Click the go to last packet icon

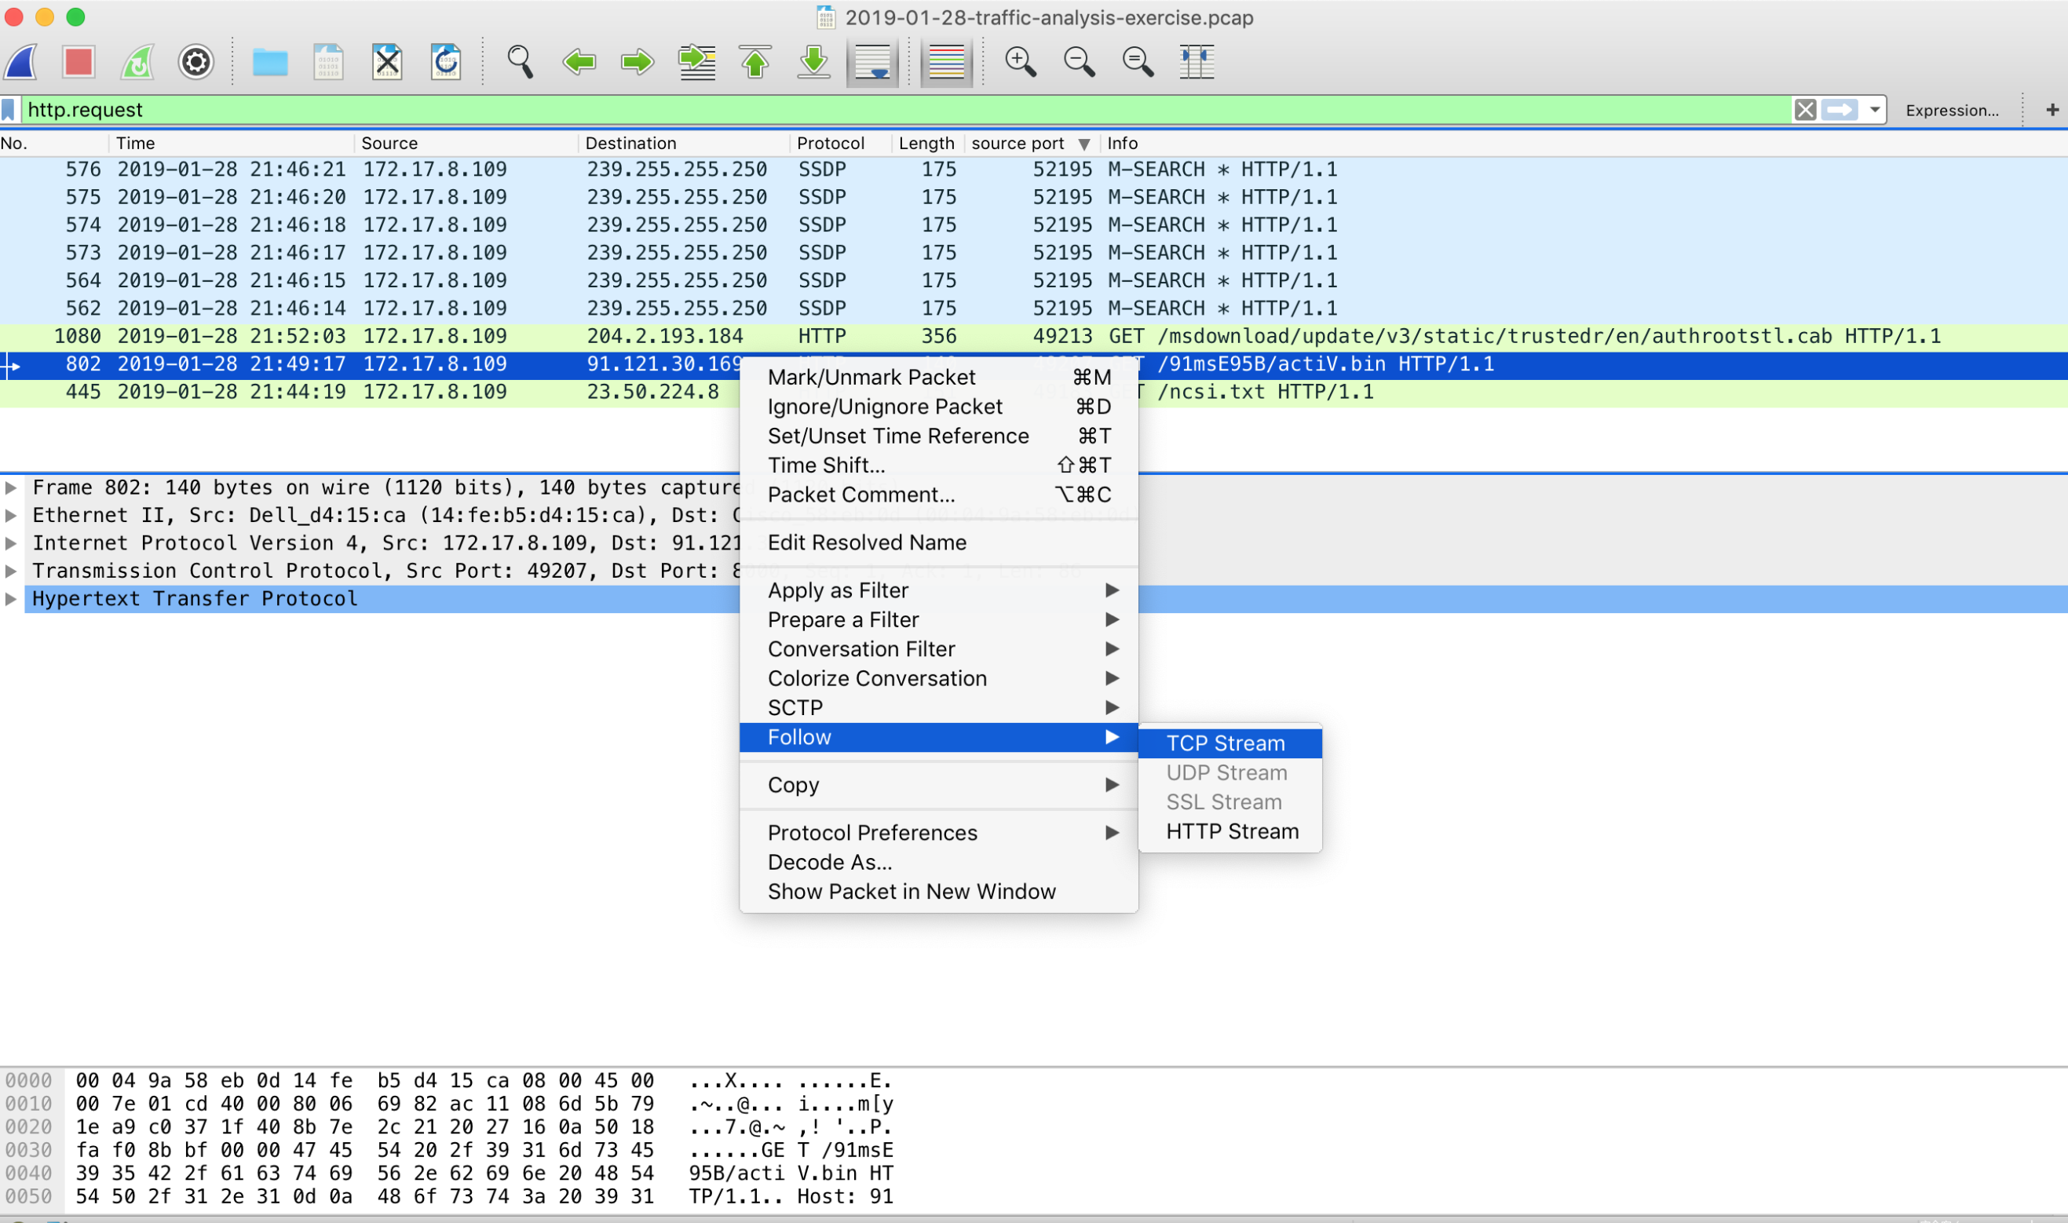pos(813,62)
